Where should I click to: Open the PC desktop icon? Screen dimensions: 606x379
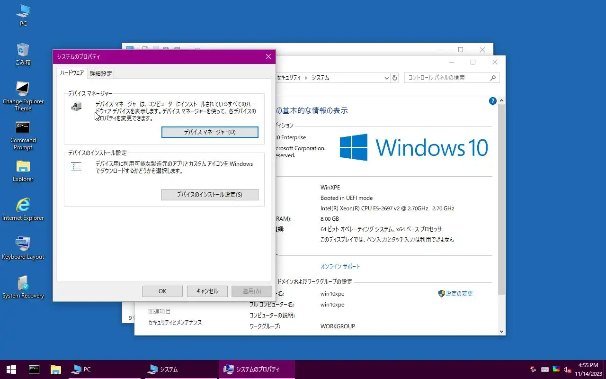pos(23,15)
